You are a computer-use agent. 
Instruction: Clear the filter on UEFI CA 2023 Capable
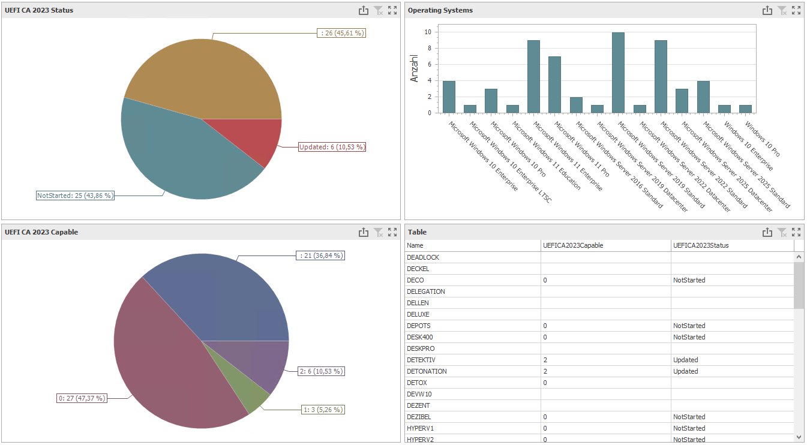tap(379, 232)
